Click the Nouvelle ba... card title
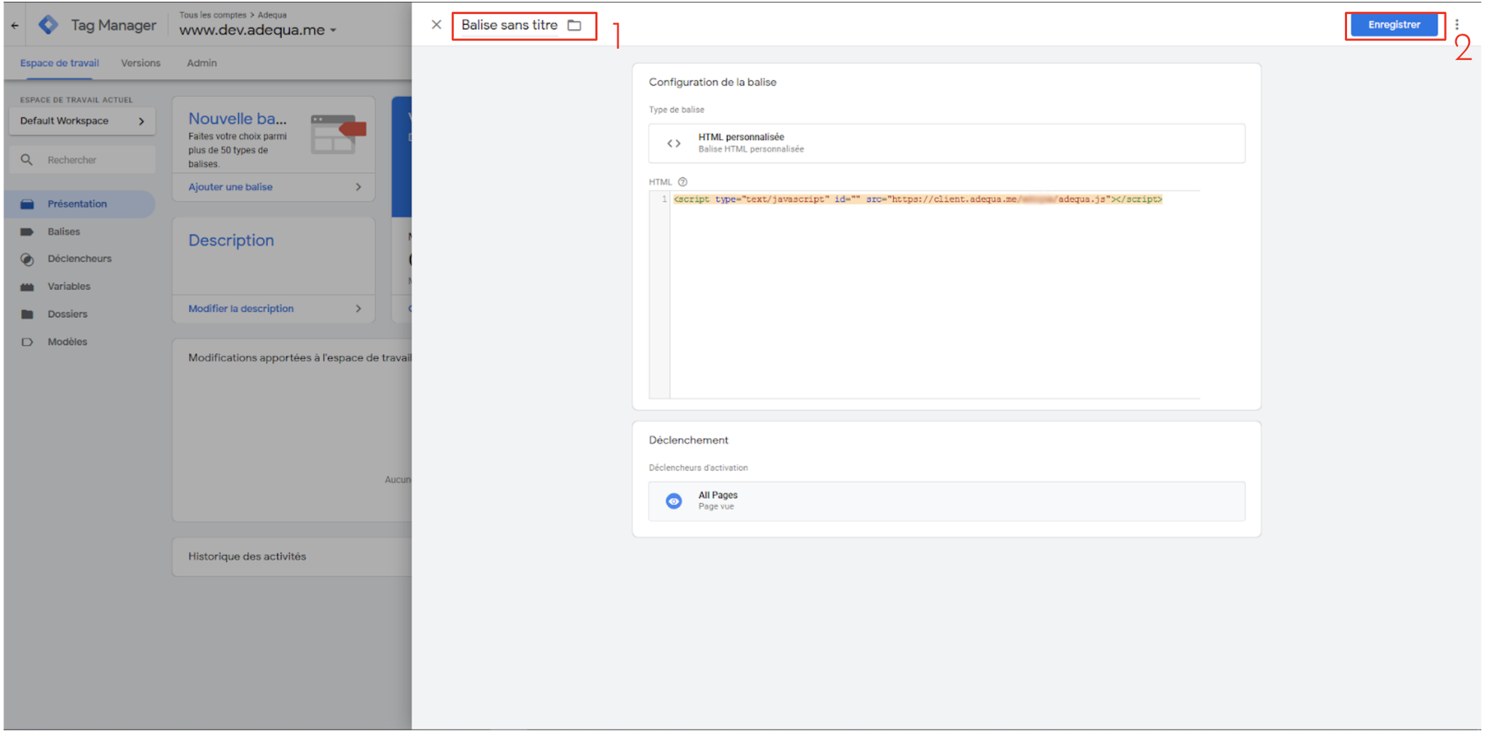The height and width of the screenshot is (738, 1492). pyautogui.click(x=237, y=119)
